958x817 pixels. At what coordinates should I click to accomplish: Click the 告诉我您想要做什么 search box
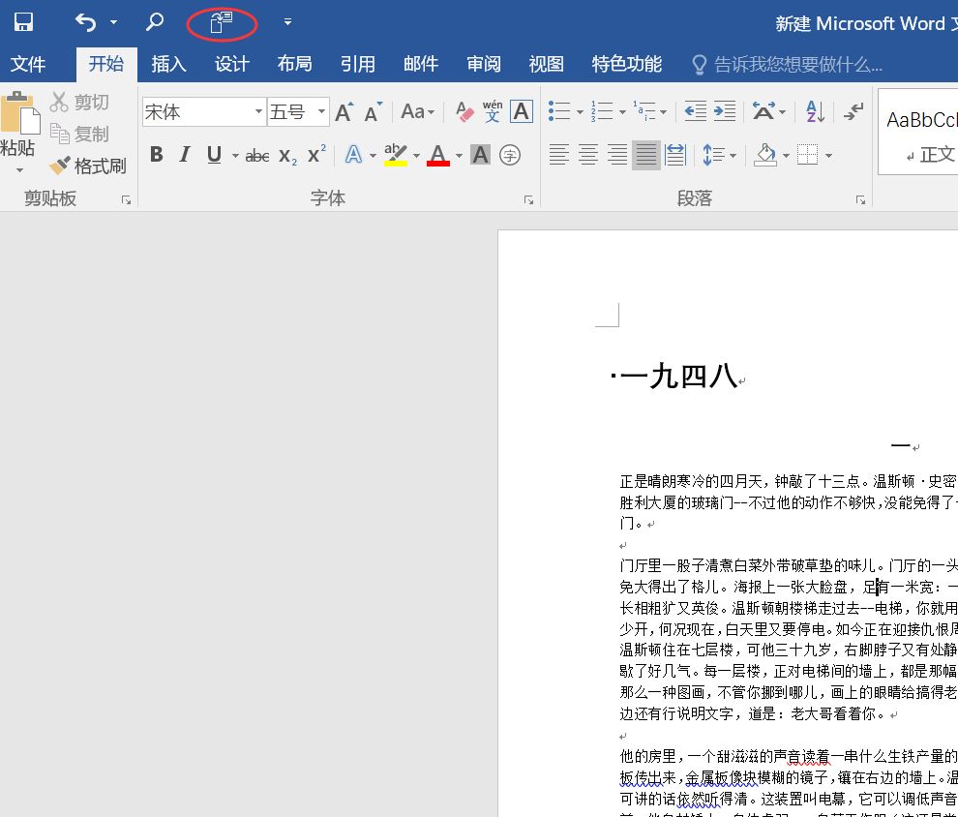pos(788,64)
